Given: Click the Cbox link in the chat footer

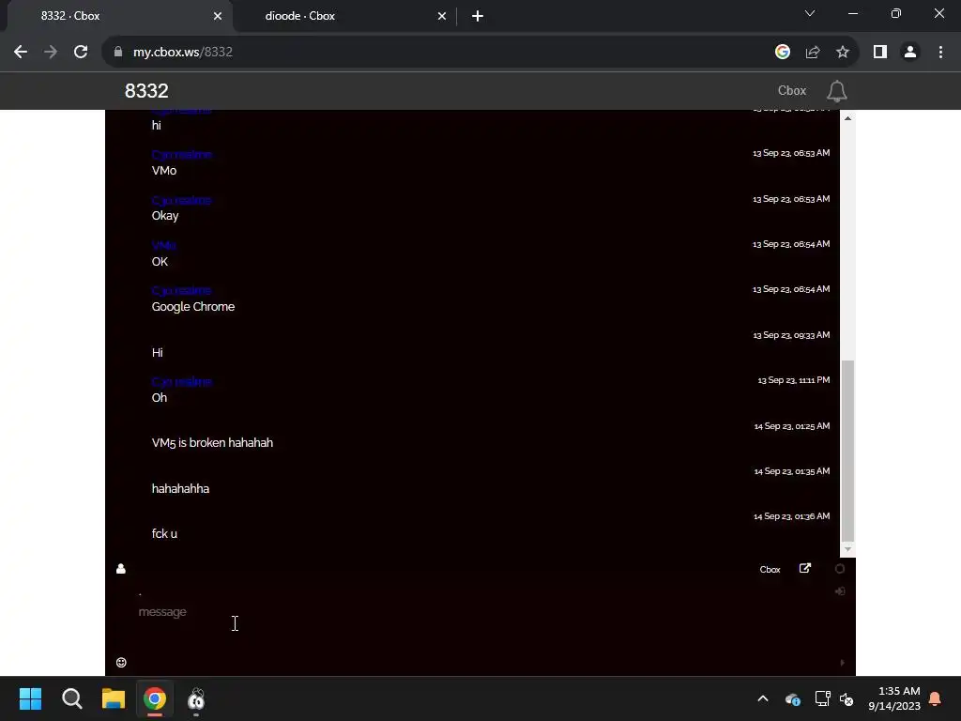Looking at the screenshot, I should 770,570.
